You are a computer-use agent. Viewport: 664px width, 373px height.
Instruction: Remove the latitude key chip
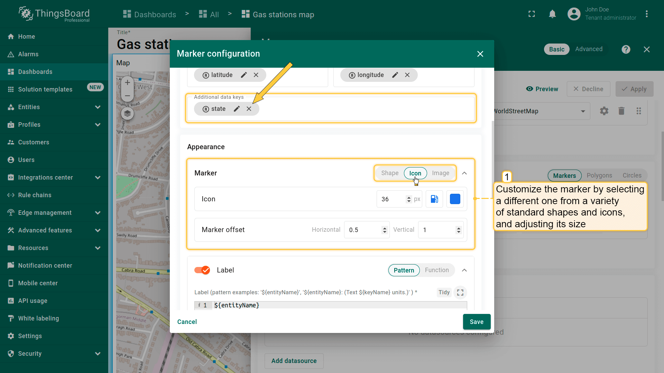tap(256, 75)
